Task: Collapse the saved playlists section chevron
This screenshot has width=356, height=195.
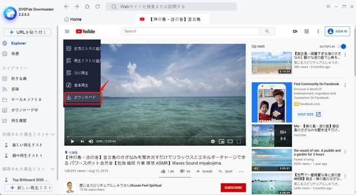Action: (52, 169)
